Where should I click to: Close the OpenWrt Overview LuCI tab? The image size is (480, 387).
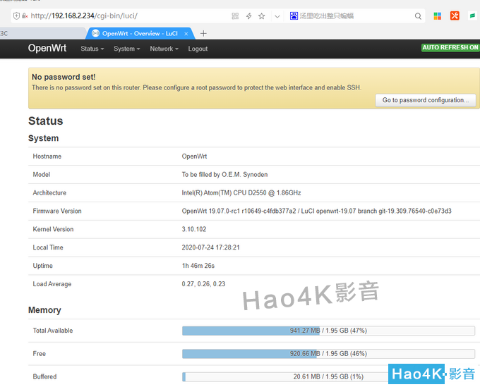(186, 34)
